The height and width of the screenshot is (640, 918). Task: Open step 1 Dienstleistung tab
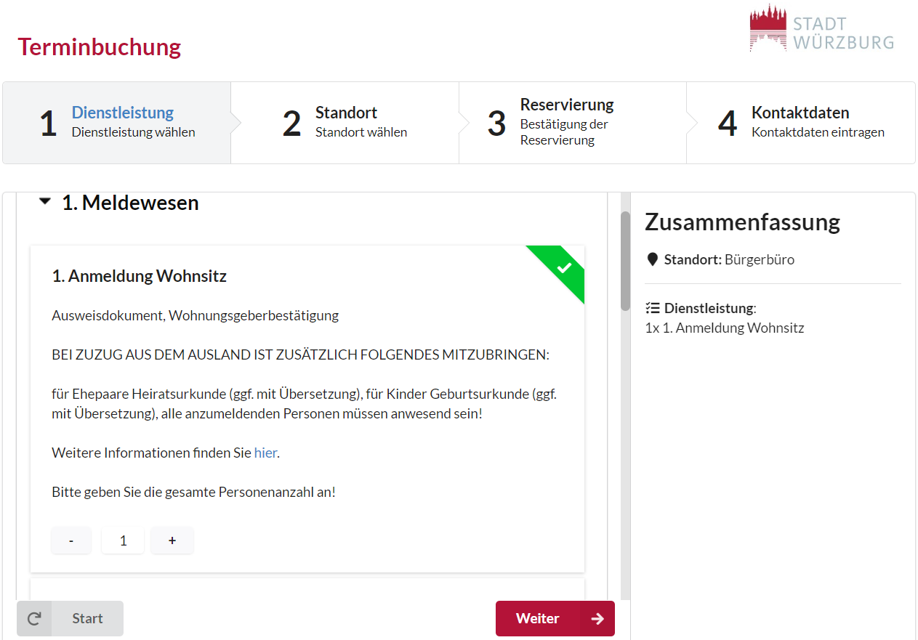[117, 123]
